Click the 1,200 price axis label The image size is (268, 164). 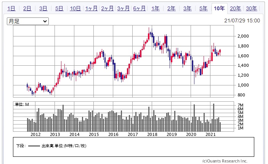pyautogui.click(x=243, y=75)
